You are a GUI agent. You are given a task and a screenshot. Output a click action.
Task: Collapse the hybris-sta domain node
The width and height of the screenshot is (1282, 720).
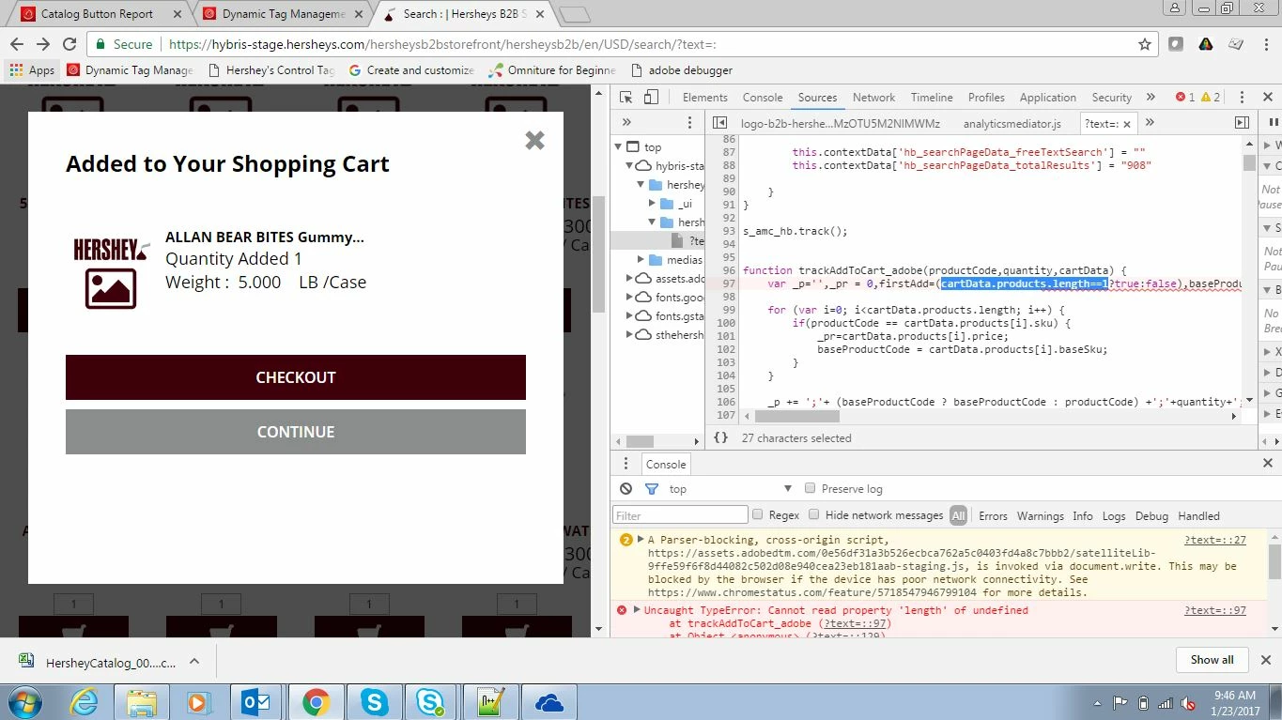coord(630,166)
